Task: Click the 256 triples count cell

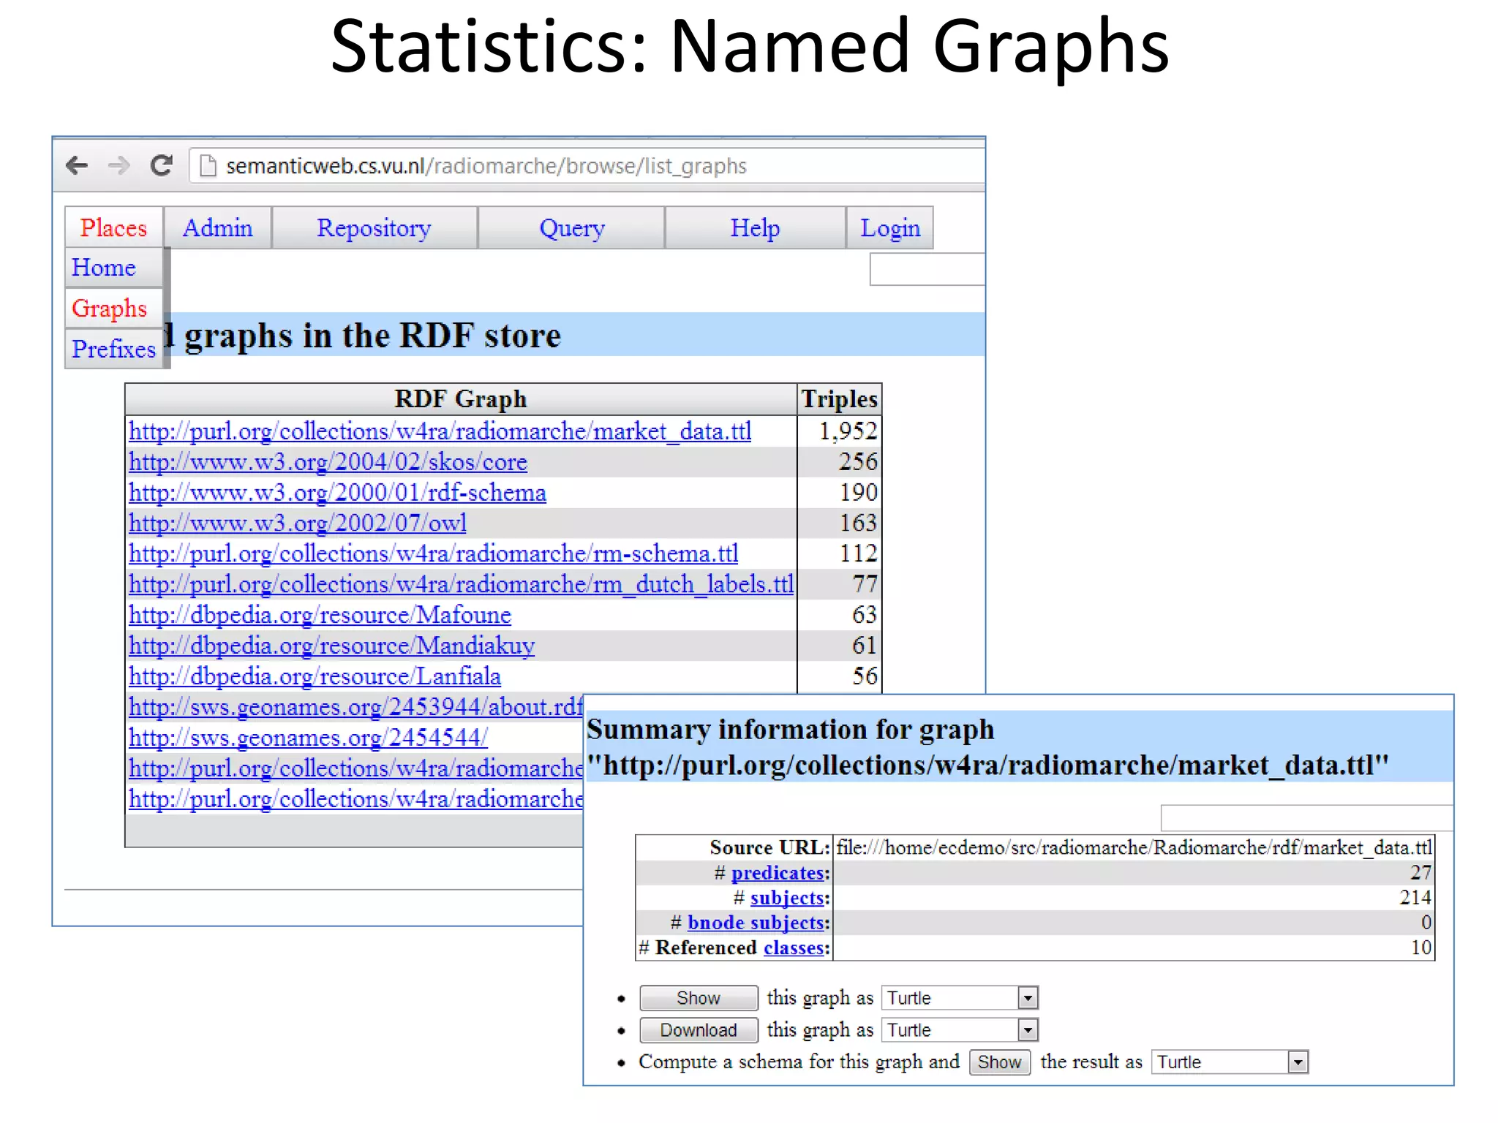Action: click(839, 461)
